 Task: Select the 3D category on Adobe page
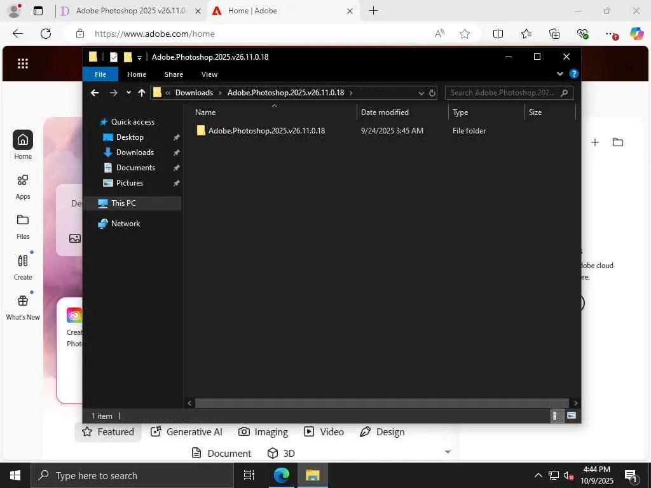(x=281, y=453)
